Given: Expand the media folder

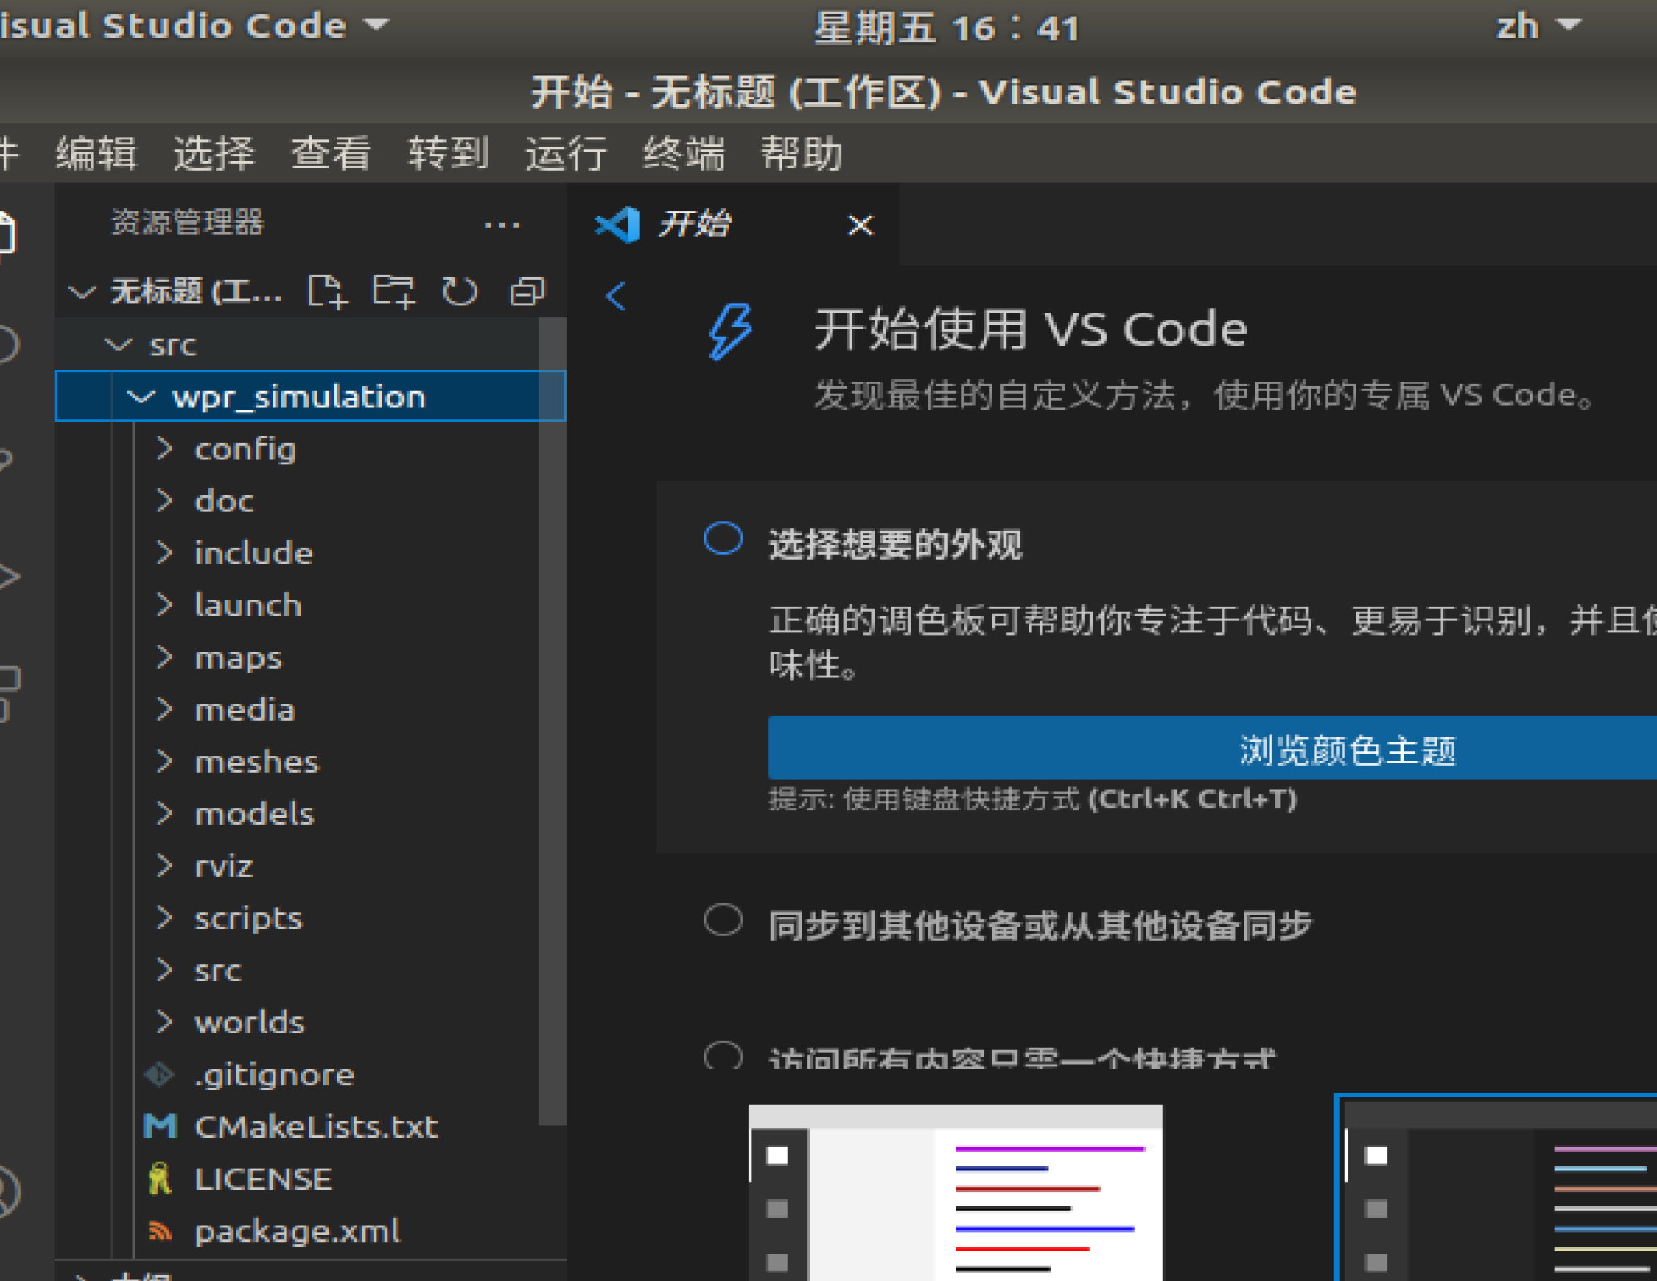Looking at the screenshot, I should (164, 709).
